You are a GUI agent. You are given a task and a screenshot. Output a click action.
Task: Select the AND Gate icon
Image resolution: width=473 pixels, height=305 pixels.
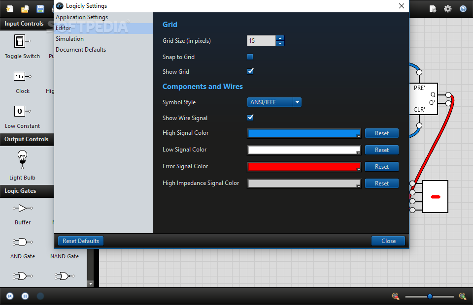tap(23, 242)
